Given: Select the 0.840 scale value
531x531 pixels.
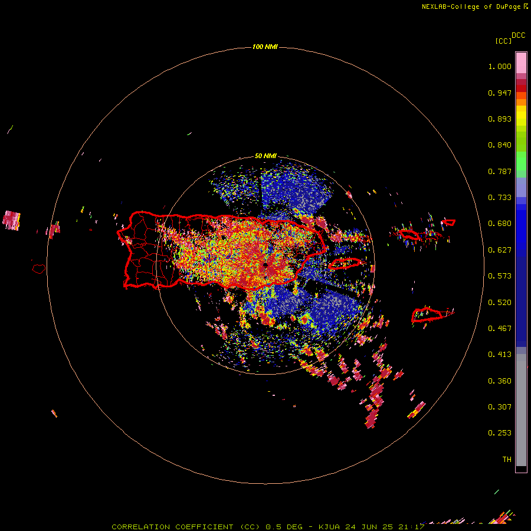Looking at the screenshot, I should [x=500, y=145].
